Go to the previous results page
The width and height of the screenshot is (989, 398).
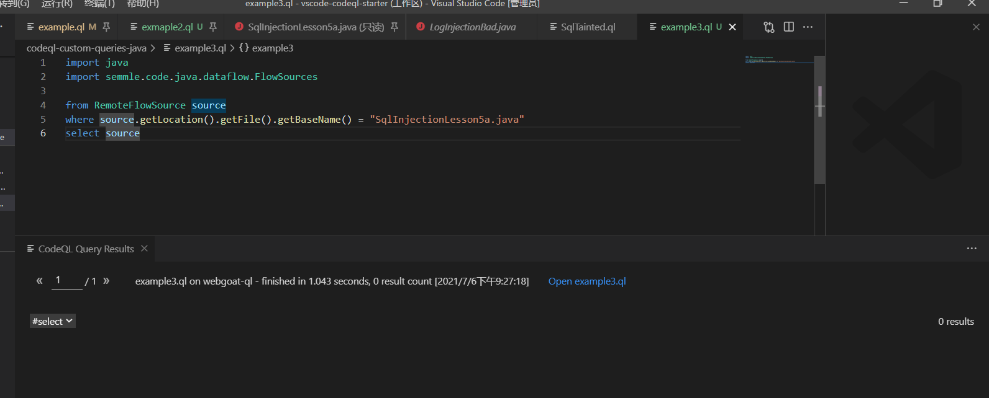(40, 281)
